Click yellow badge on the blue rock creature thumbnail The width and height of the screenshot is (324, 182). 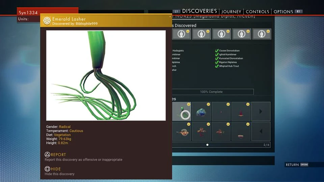click(208, 104)
